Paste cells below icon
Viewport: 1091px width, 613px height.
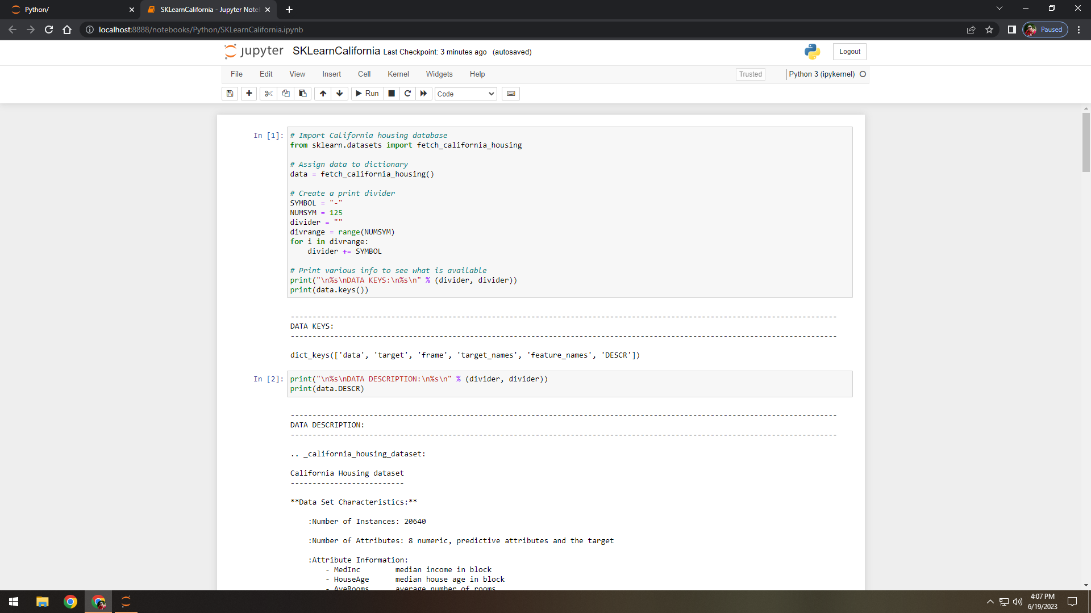(303, 94)
